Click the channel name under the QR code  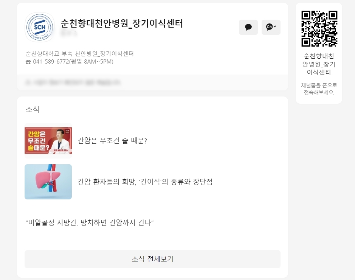pyautogui.click(x=319, y=64)
